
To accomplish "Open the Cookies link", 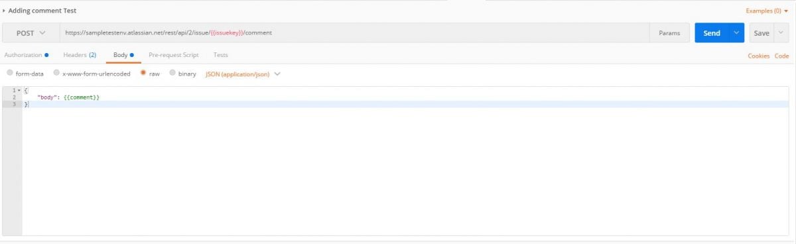I will (x=758, y=56).
